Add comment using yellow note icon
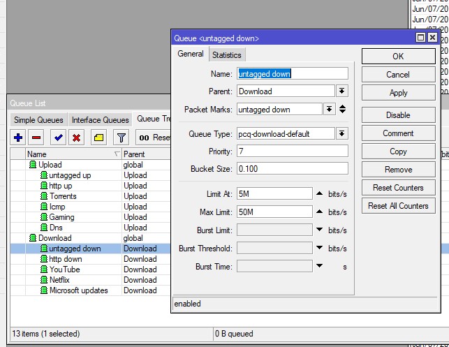This screenshot has height=347, width=449. click(98, 138)
